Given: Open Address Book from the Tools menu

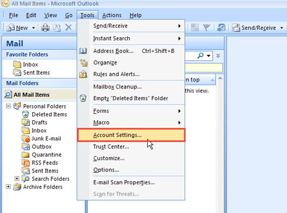Looking at the screenshot, I should 113,51.
